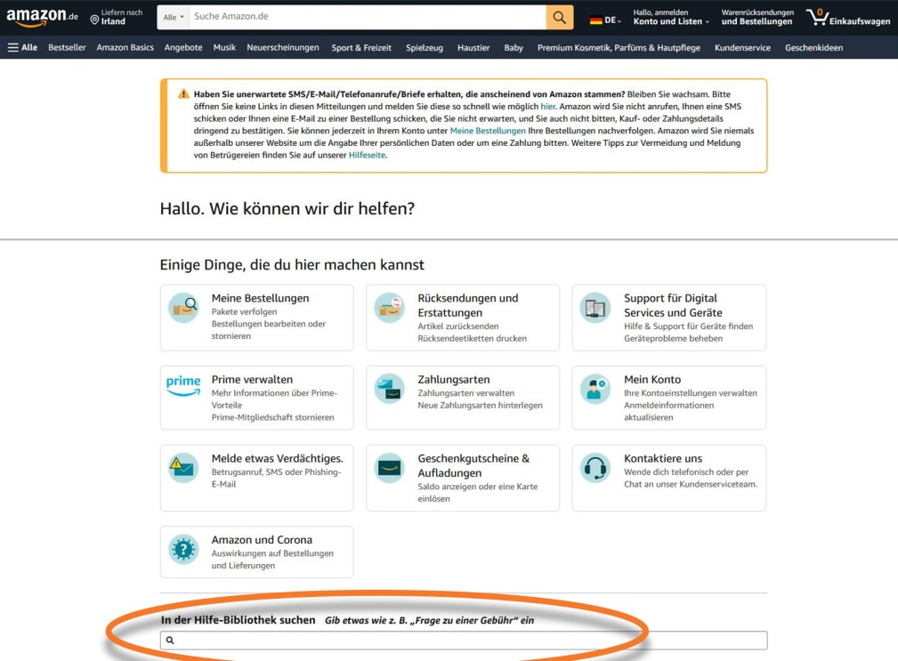The width and height of the screenshot is (898, 661).
Task: Open Kontaktieren uns via the headset icon
Action: click(x=595, y=466)
